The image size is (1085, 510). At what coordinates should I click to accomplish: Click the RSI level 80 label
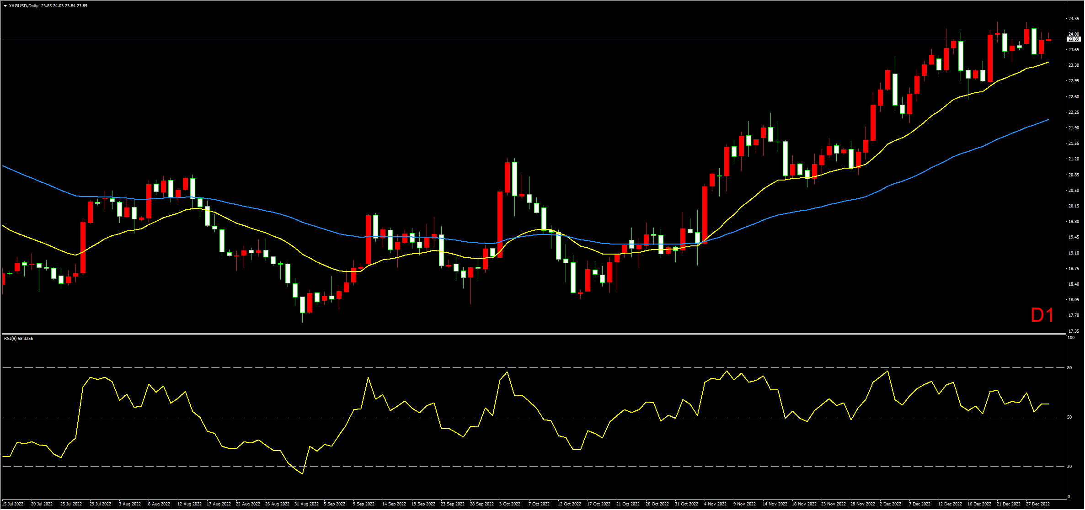pyautogui.click(x=1069, y=368)
